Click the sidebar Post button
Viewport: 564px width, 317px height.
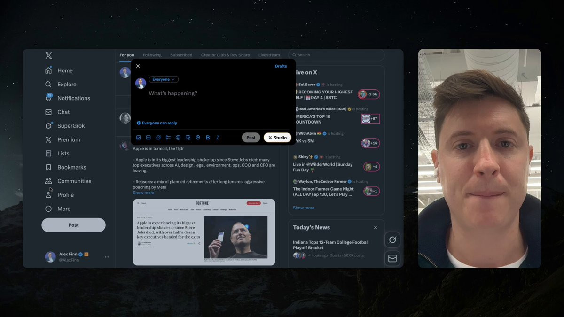(x=73, y=225)
